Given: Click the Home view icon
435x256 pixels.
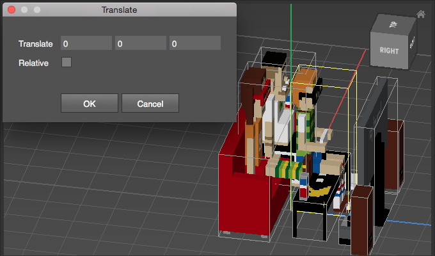Looking at the screenshot, I should pyautogui.click(x=420, y=14).
